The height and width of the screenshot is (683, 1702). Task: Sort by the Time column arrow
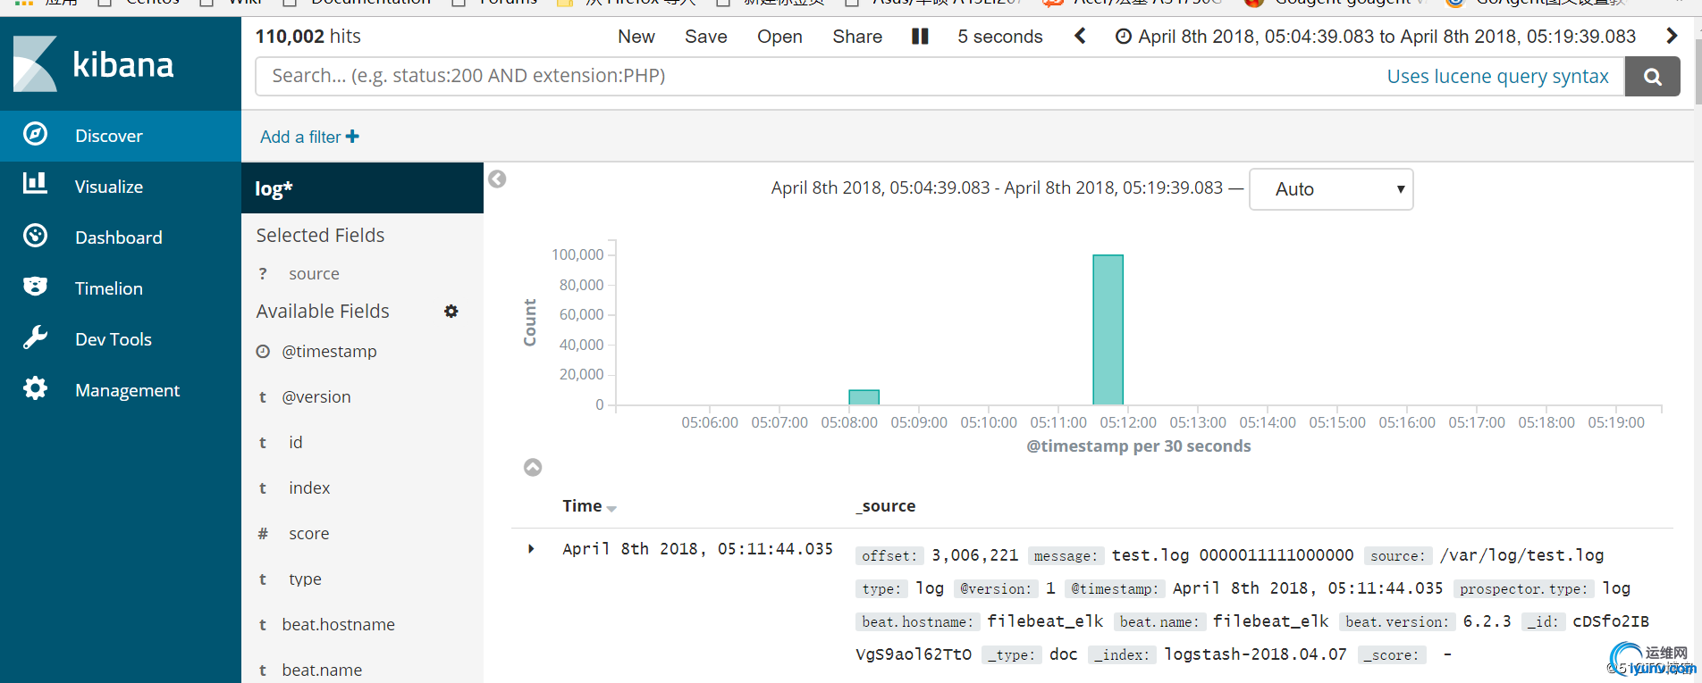coord(611,509)
